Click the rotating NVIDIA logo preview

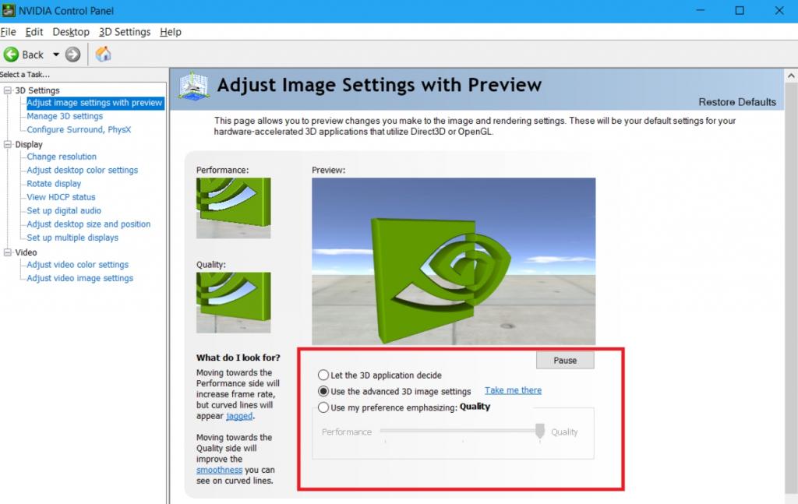(x=454, y=262)
